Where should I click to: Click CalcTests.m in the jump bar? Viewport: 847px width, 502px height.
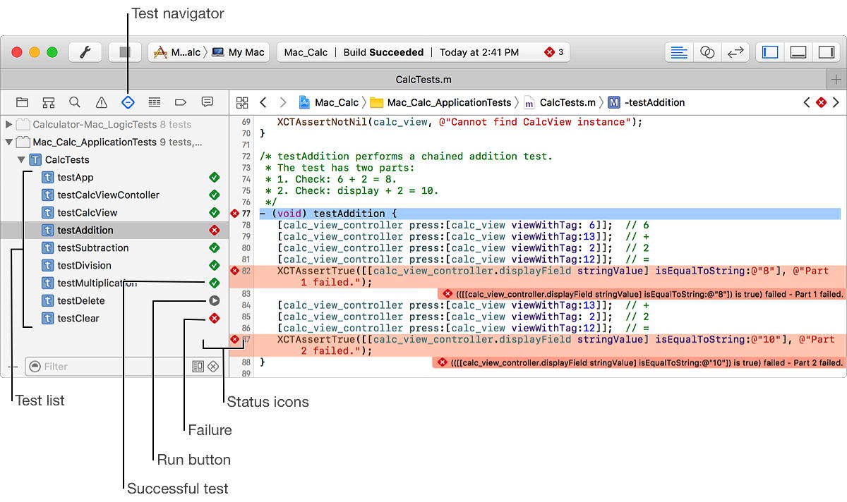pos(559,102)
